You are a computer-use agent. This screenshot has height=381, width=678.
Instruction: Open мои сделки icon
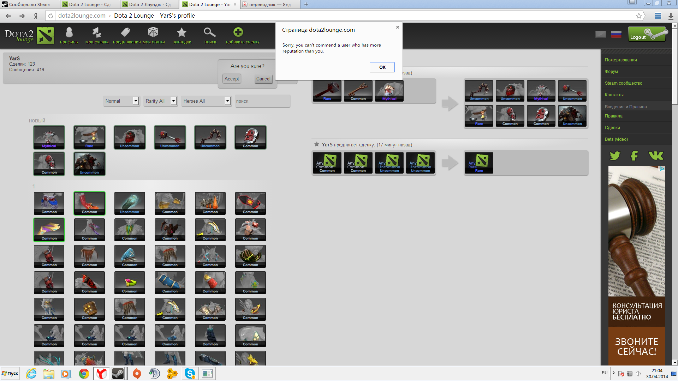[x=97, y=33]
